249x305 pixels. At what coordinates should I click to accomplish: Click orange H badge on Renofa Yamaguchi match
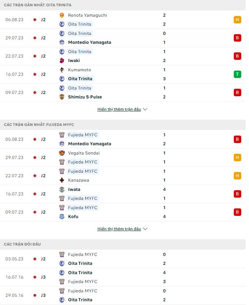[x=237, y=20]
